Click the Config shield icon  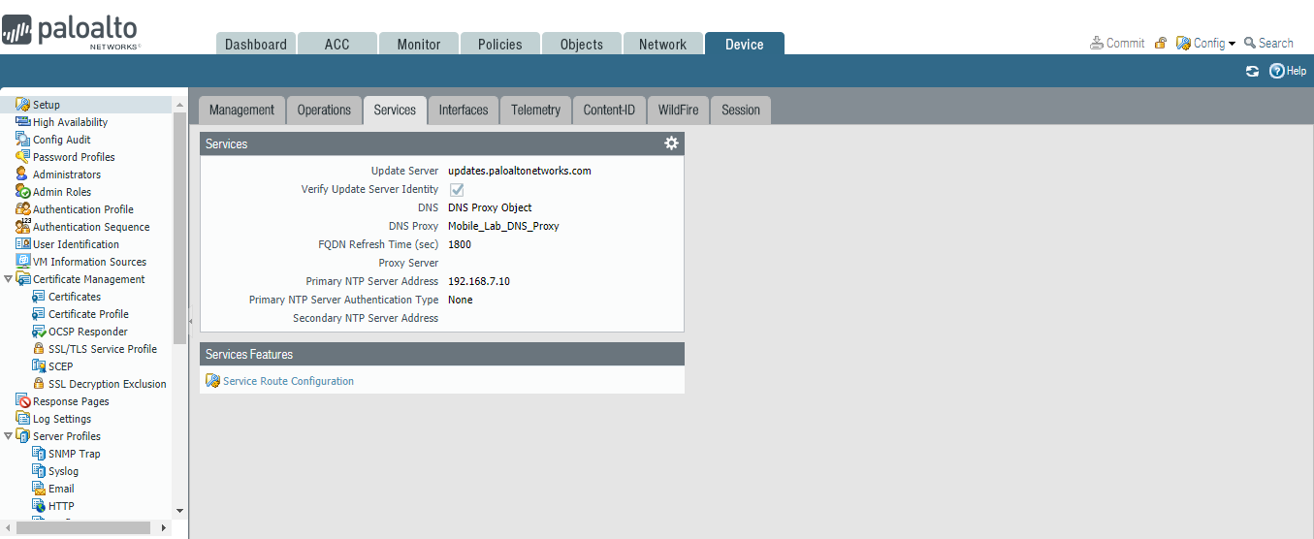pos(1183,43)
